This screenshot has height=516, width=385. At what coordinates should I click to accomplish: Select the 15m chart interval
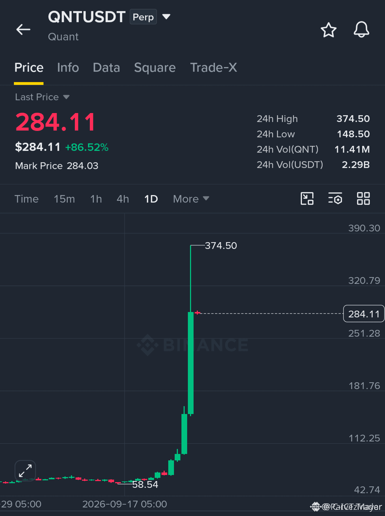tap(65, 199)
